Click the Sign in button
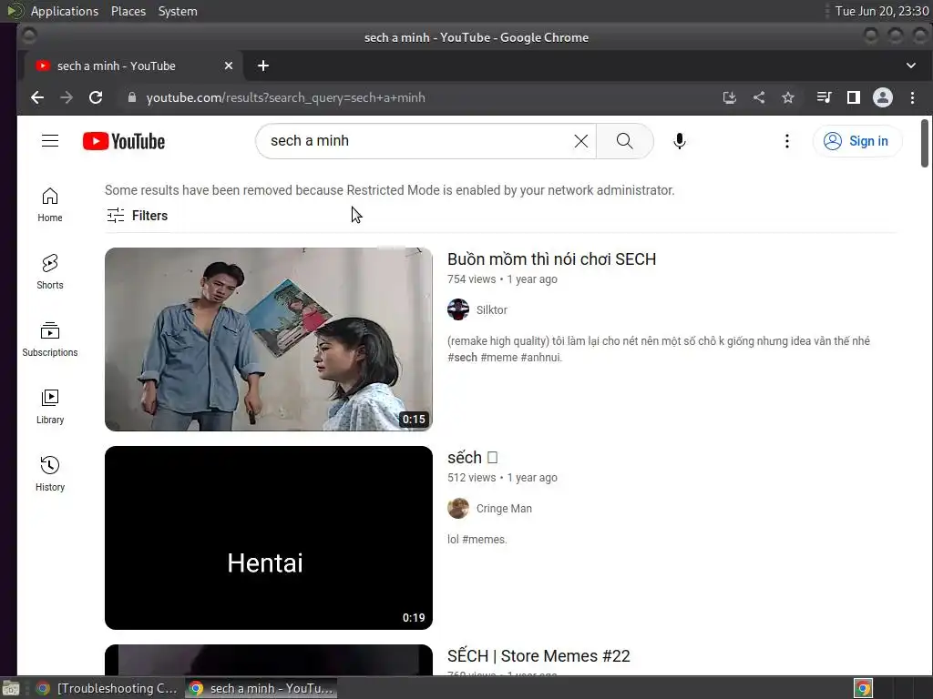This screenshot has width=933, height=699. tap(857, 141)
